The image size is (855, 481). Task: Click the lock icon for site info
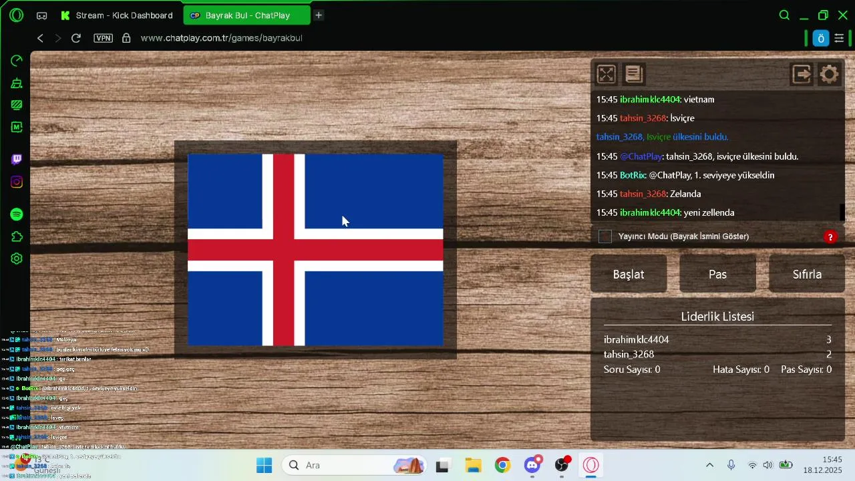[x=126, y=38]
